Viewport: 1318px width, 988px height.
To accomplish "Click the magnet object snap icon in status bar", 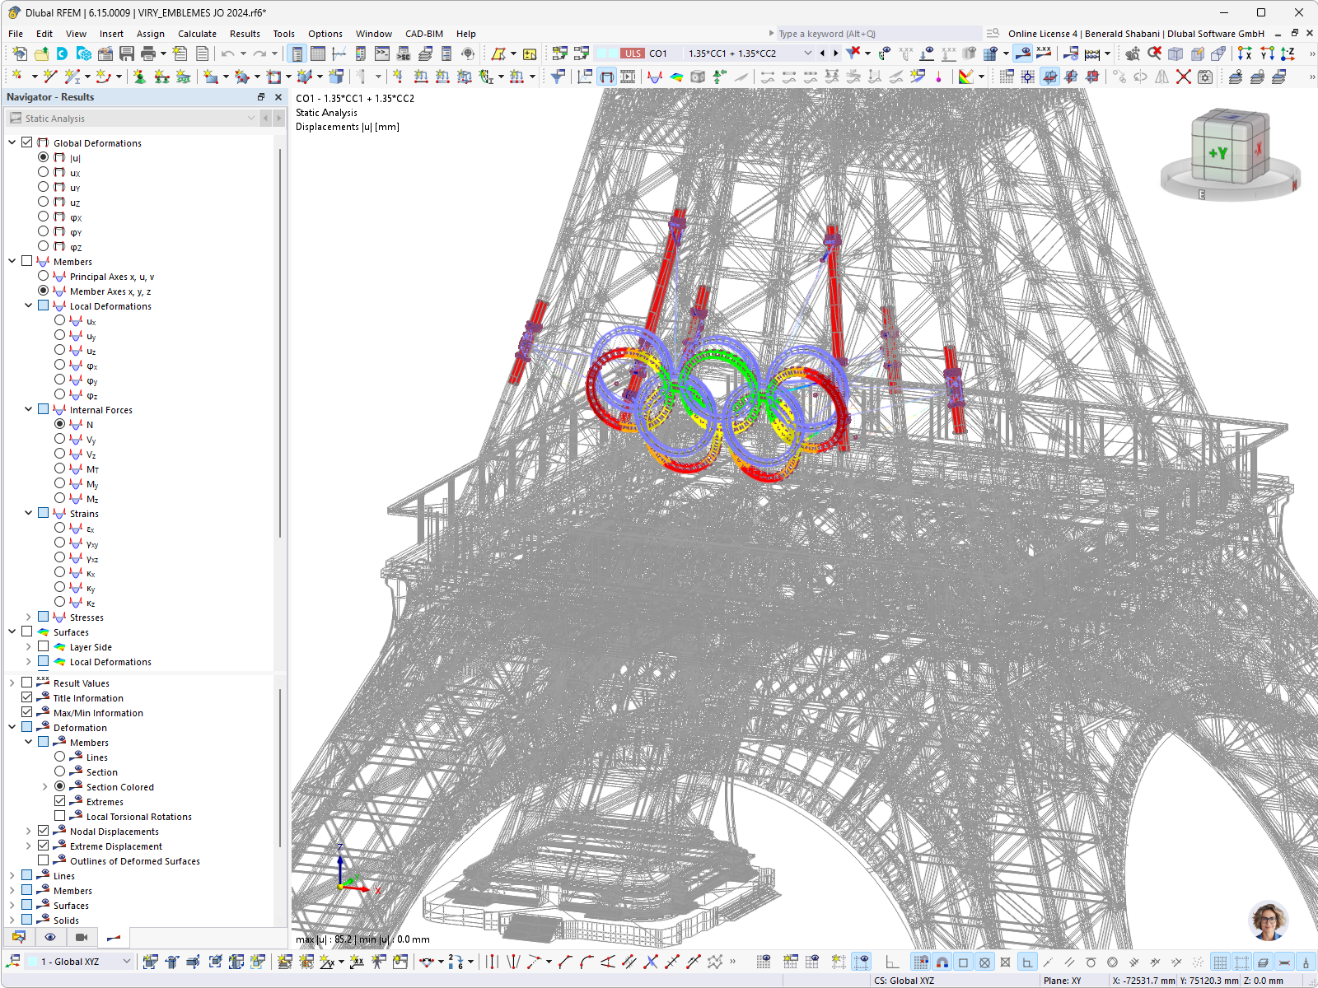I will click(x=942, y=962).
